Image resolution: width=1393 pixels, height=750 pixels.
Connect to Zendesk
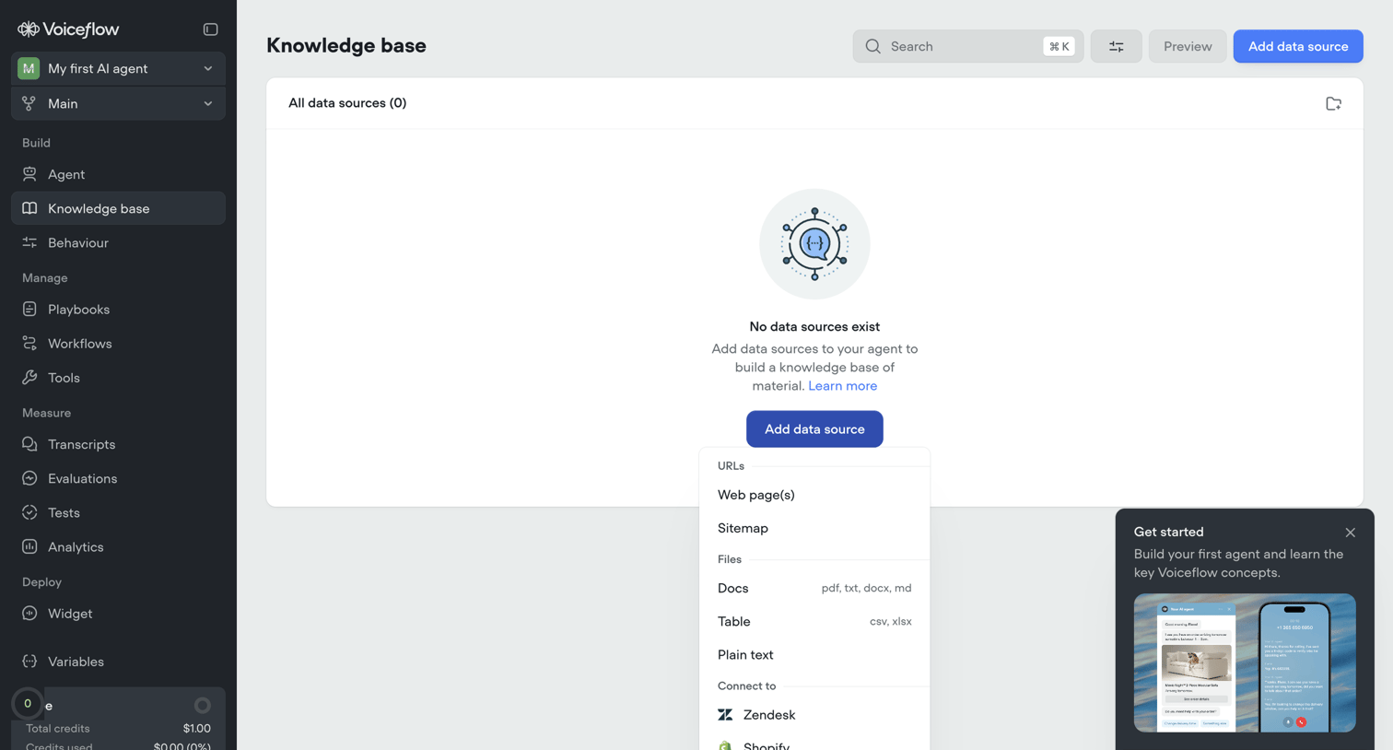[x=814, y=715]
